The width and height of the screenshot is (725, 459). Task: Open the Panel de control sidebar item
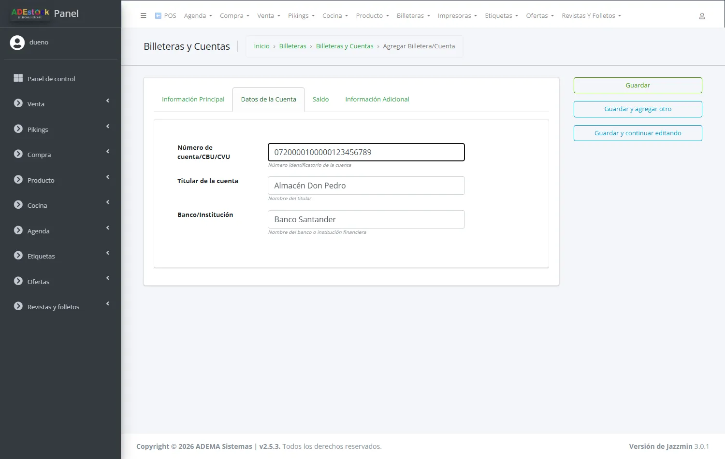(x=60, y=79)
